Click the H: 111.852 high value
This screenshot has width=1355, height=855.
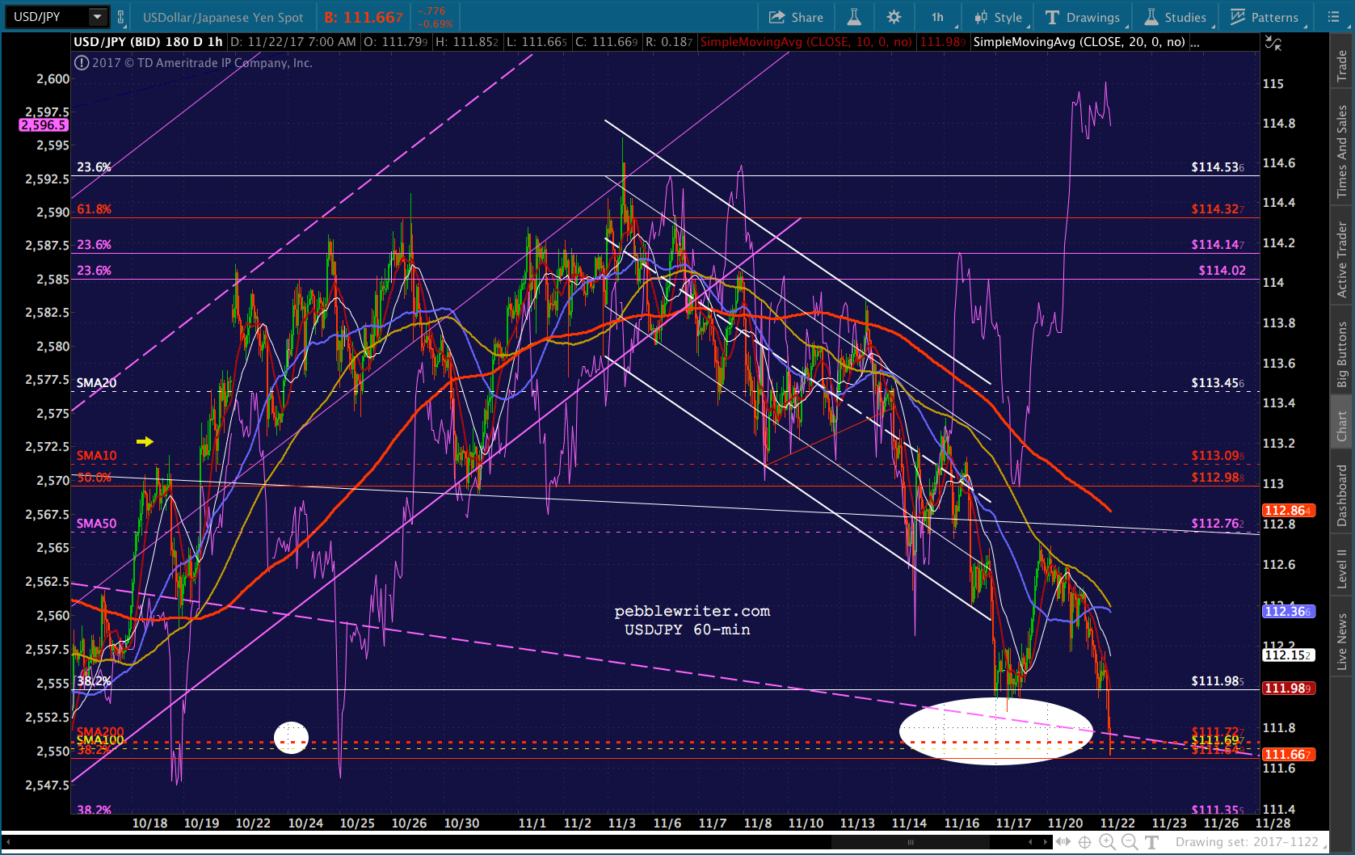pyautogui.click(x=466, y=42)
